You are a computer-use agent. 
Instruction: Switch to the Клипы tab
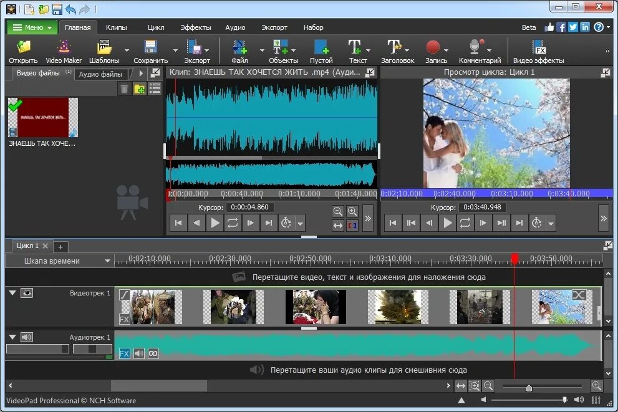(x=116, y=27)
